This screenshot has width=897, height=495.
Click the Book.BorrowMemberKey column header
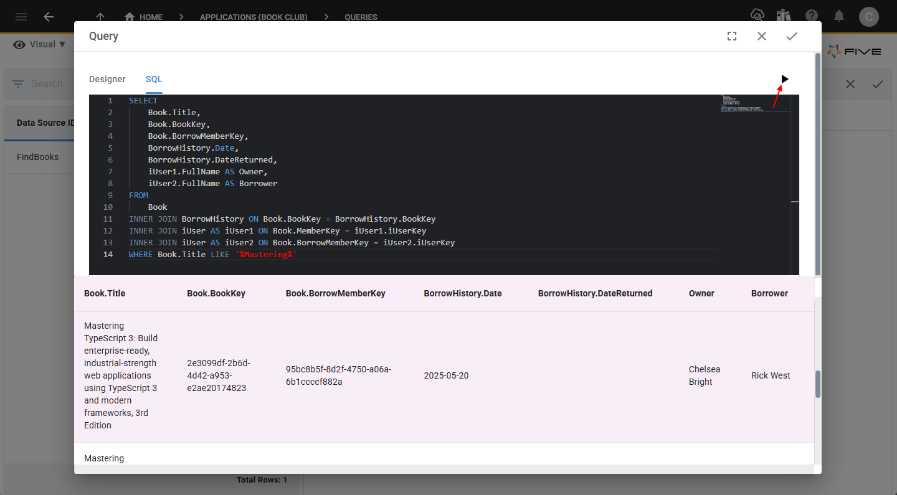[x=336, y=293]
